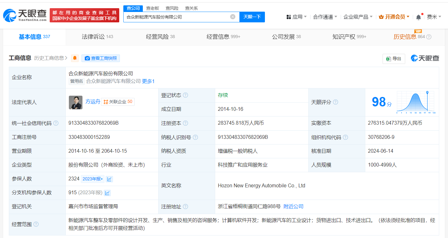The width and height of the screenshot is (448, 238).
Task: Clear the search box with X icon
Action: [x=232, y=17]
